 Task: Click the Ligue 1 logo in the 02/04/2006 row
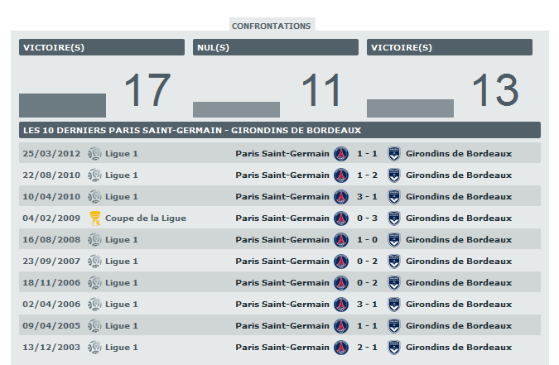tap(95, 304)
